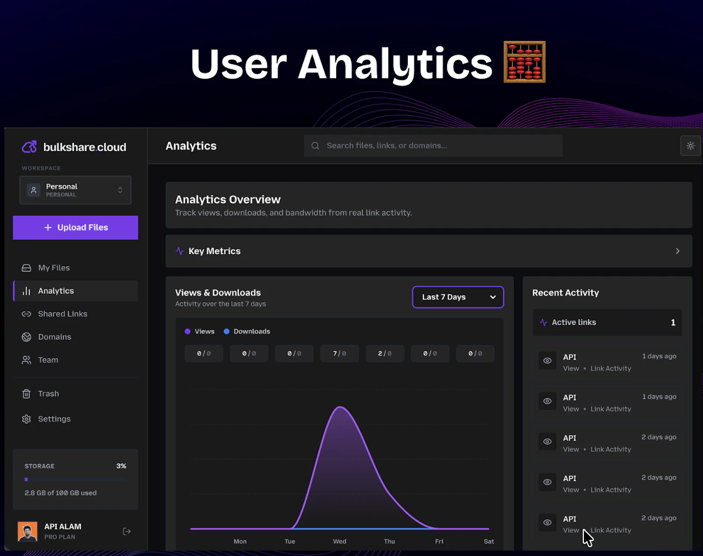Open the Last 7 Days dropdown

click(457, 297)
